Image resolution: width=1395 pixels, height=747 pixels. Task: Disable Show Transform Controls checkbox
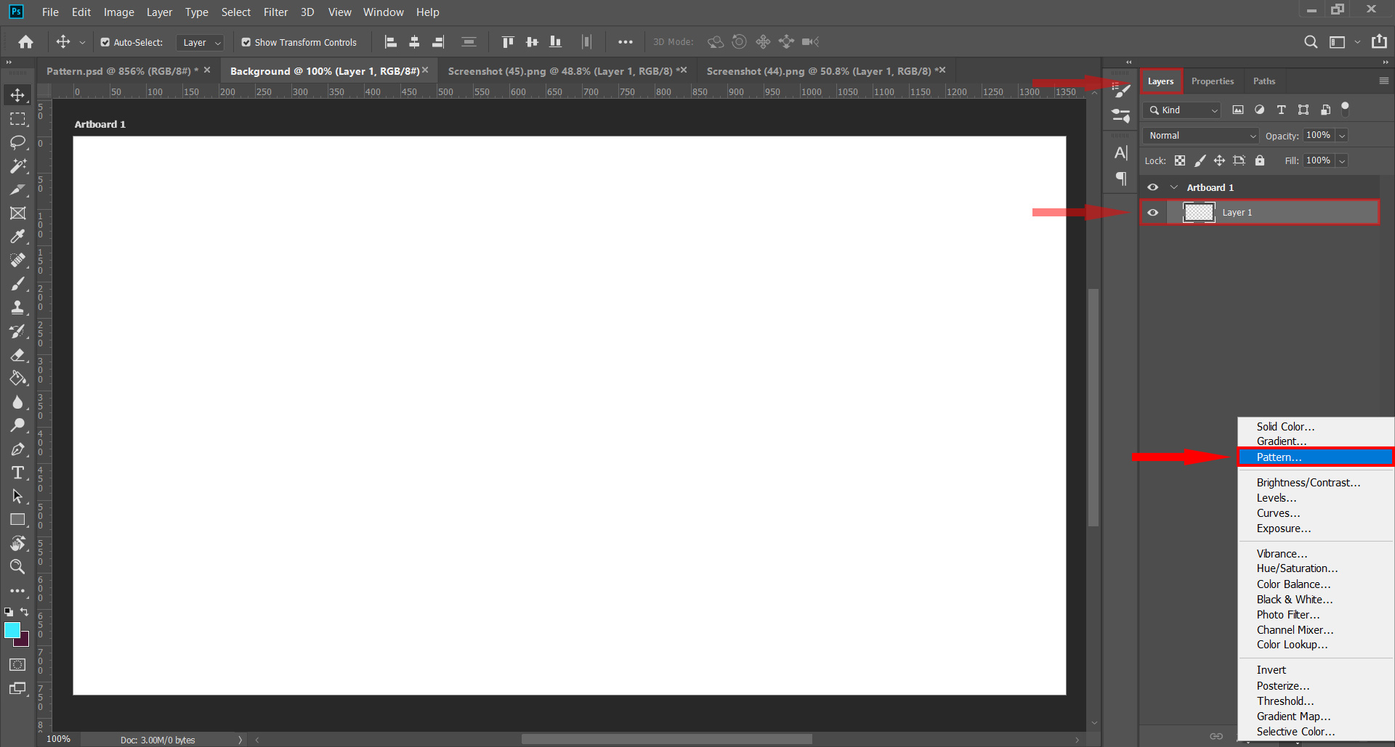point(246,42)
